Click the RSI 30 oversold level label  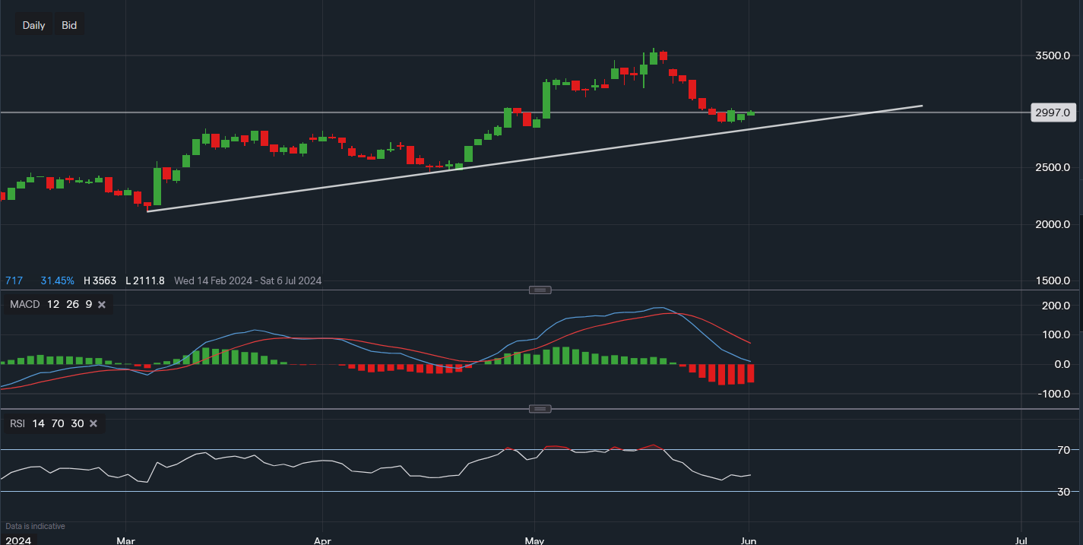click(1063, 492)
